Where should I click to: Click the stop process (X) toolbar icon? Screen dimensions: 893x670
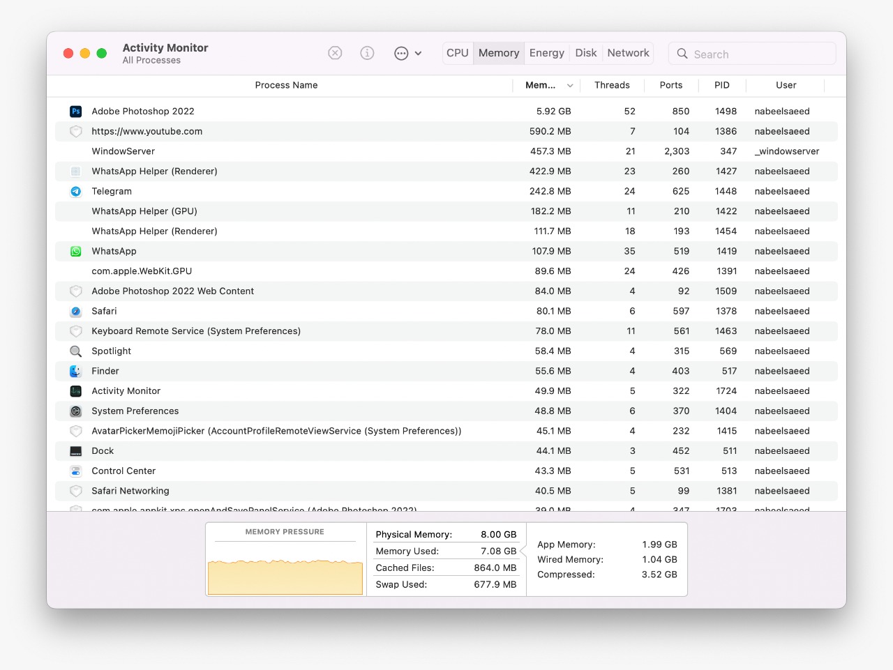click(335, 53)
